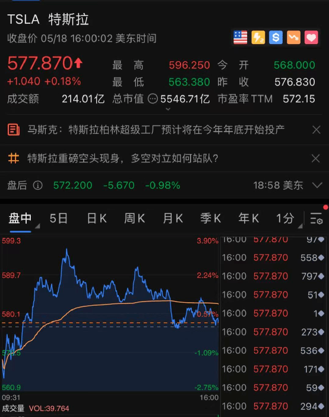329x417 pixels.
Task: Tap the 最低 563.380 low value
Action: (x=189, y=82)
